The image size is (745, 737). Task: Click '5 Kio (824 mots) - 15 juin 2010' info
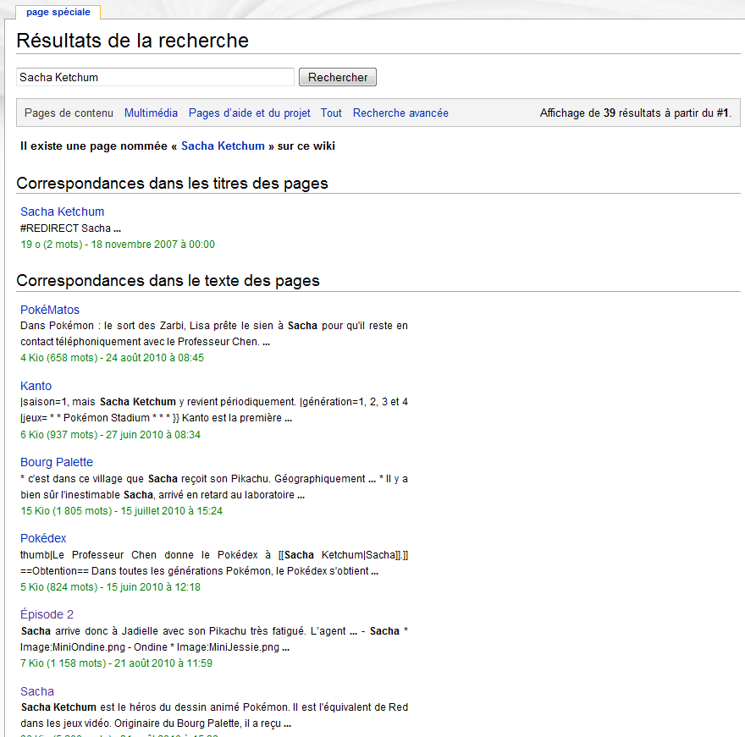(110, 587)
